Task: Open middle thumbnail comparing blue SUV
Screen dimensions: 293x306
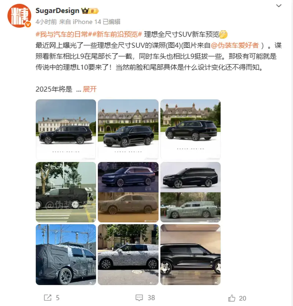Action: (128, 192)
